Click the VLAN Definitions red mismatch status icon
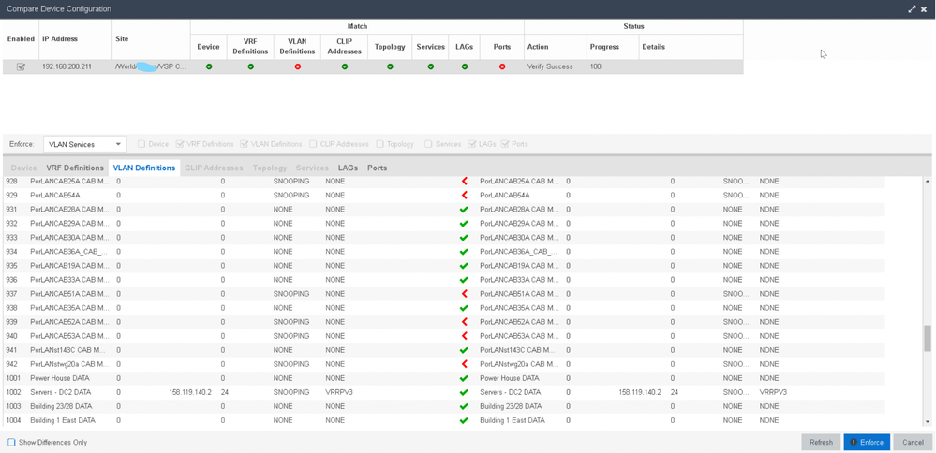Image resolution: width=936 pixels, height=453 pixels. 297,66
